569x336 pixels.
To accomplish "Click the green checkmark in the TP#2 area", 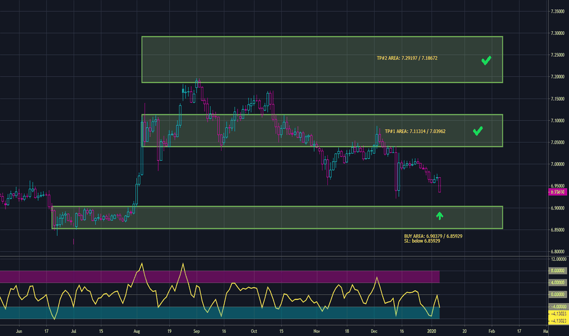I will click(x=486, y=60).
